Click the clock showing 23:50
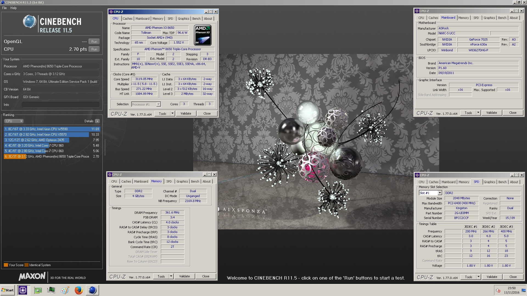The width and height of the screenshot is (527, 296). (512, 288)
